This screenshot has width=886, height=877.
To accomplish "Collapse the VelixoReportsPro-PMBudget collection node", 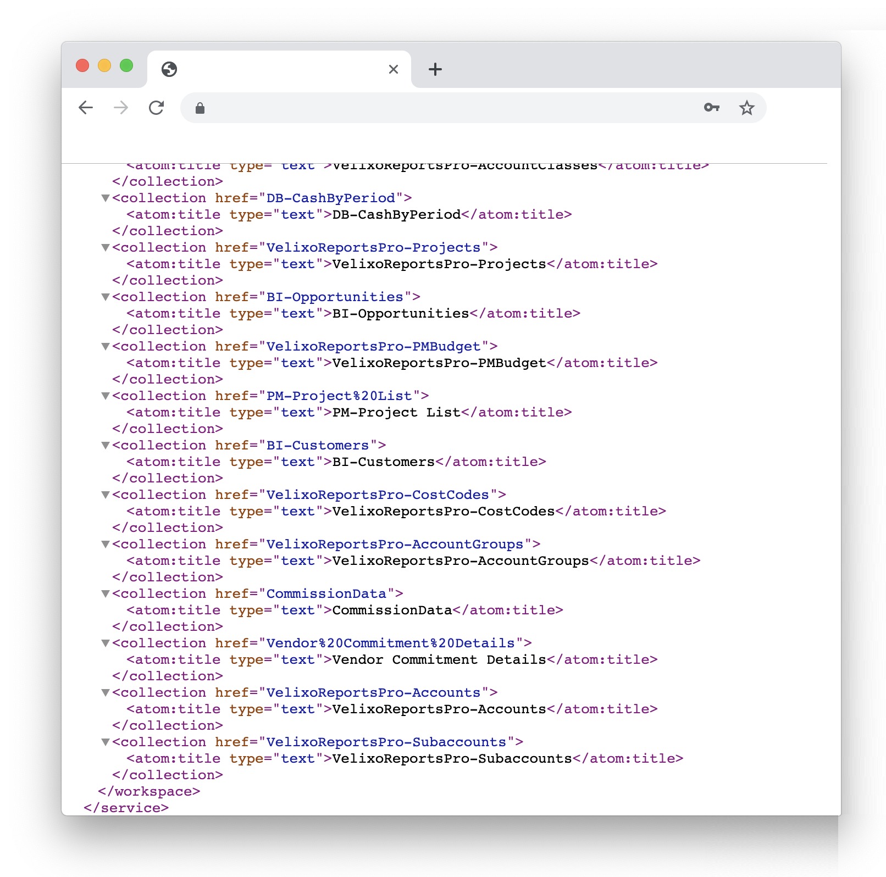I will (x=106, y=346).
